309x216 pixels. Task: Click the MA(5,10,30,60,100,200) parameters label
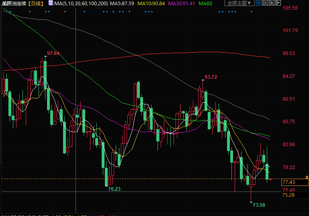click(x=81, y=3)
